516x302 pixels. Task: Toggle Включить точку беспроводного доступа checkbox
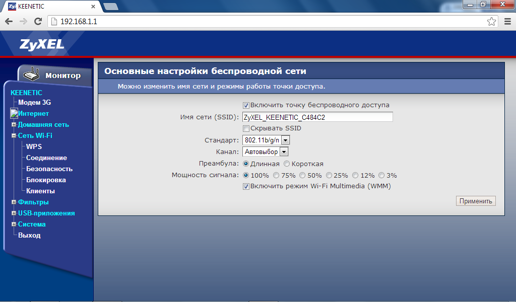246,106
